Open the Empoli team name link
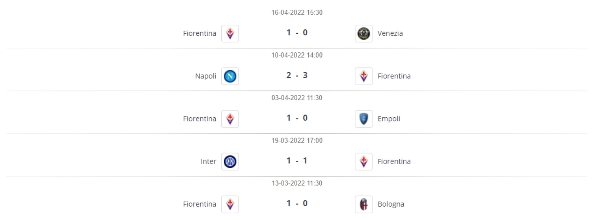 coord(389,119)
